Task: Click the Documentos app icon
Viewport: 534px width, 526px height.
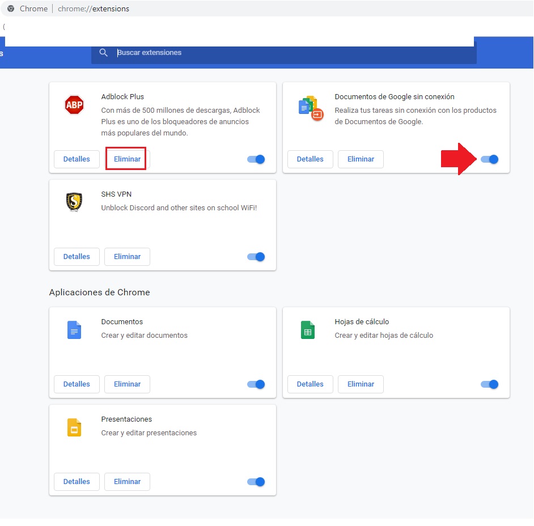Action: click(x=74, y=330)
